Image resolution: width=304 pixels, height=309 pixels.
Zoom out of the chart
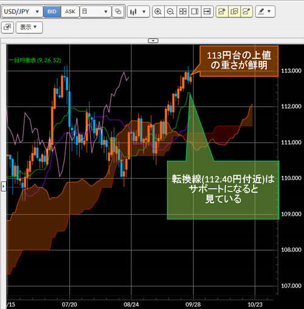pyautogui.click(x=170, y=12)
